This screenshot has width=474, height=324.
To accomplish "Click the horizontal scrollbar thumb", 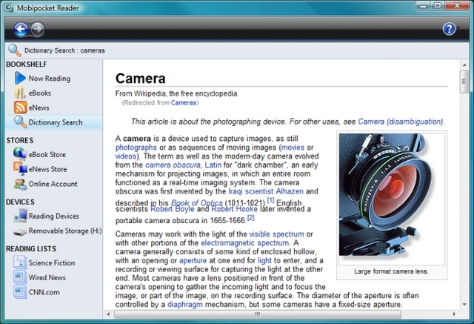I will click(x=258, y=314).
